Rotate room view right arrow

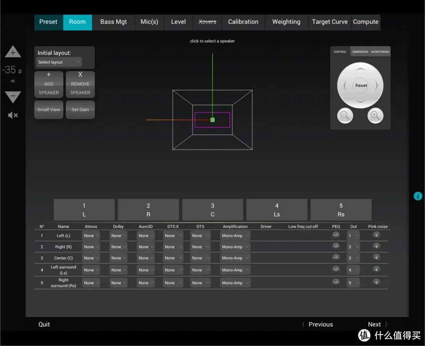[376, 86]
